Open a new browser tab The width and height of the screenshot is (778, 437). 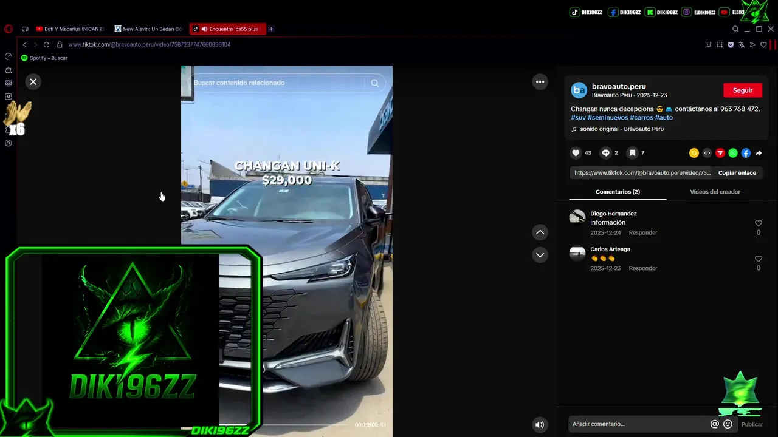271,29
